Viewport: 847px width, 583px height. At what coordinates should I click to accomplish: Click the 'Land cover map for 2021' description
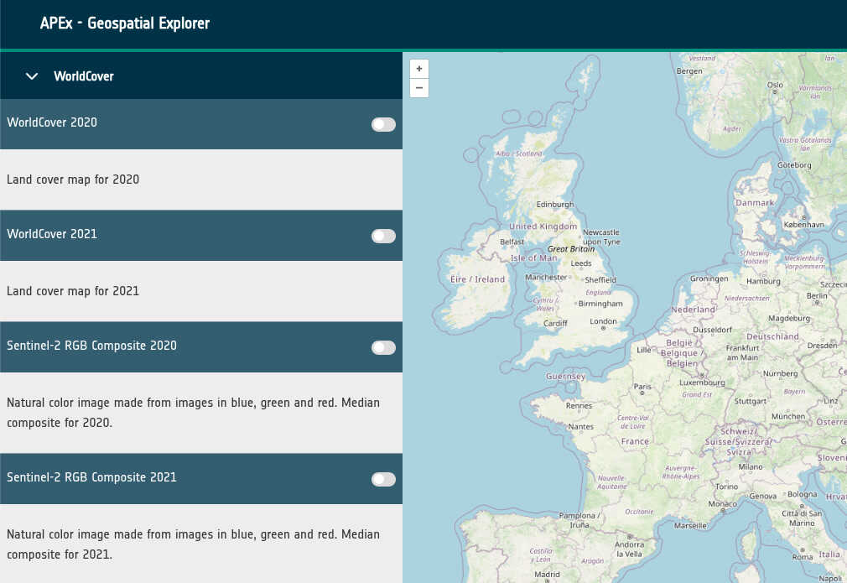(73, 291)
